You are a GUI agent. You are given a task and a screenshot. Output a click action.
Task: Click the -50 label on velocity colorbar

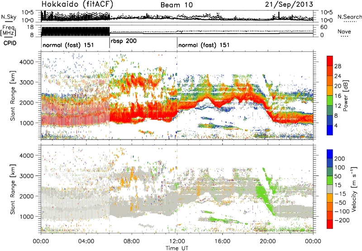pyautogui.click(x=340, y=203)
